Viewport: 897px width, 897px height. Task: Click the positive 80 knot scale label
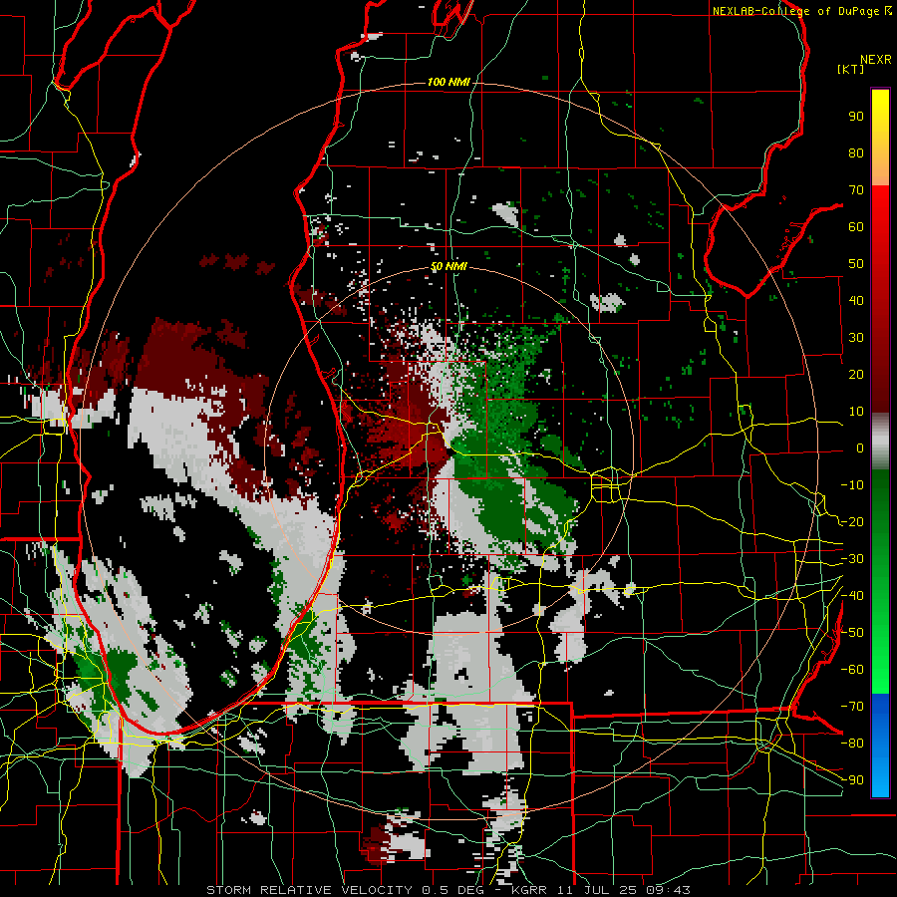856,152
